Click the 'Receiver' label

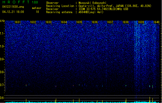52,9
